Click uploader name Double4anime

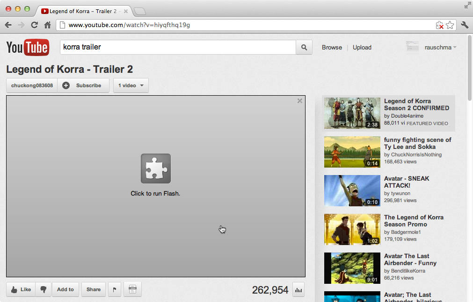coord(407,116)
